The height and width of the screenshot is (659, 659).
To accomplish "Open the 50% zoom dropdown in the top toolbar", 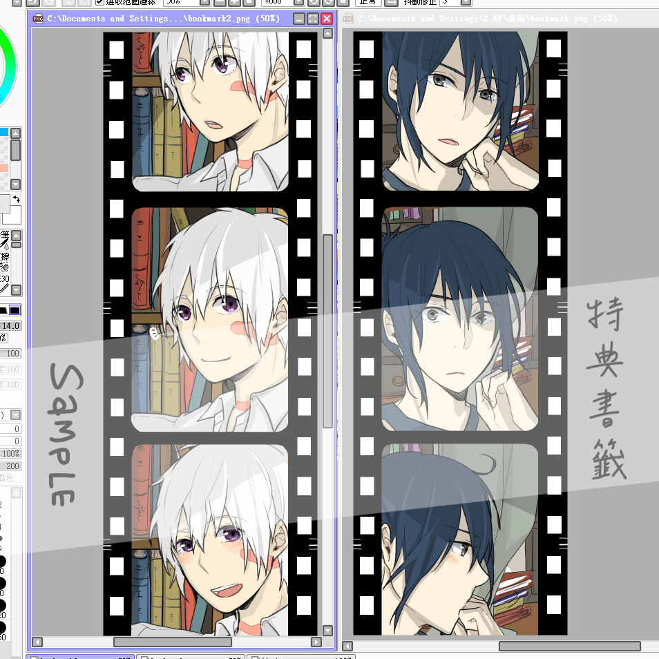I will 204,2.
